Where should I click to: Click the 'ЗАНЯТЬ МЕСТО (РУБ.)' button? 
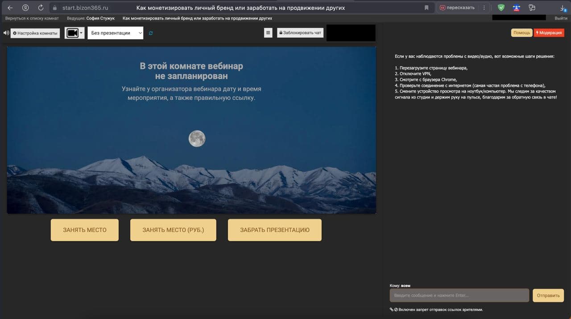(x=173, y=230)
